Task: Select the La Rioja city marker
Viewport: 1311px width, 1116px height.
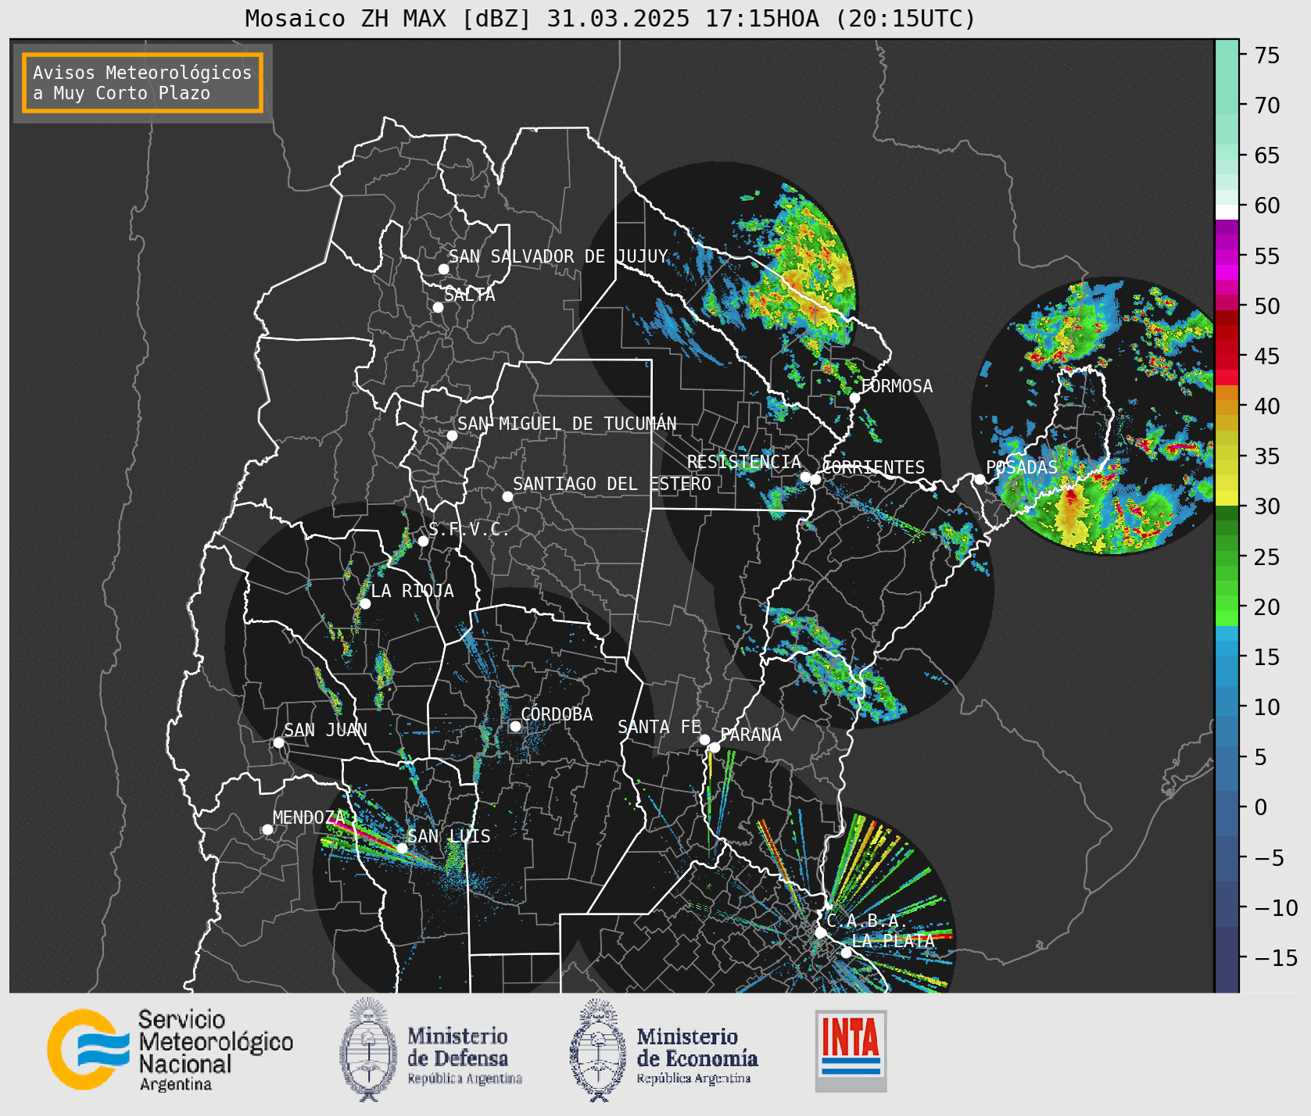Action: click(x=365, y=603)
